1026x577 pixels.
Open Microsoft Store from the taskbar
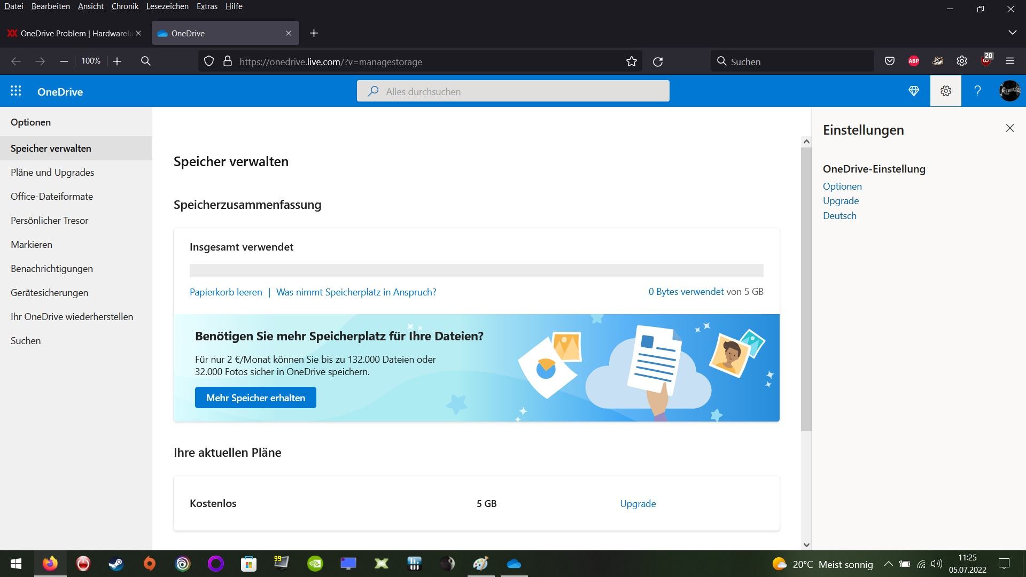point(248,564)
